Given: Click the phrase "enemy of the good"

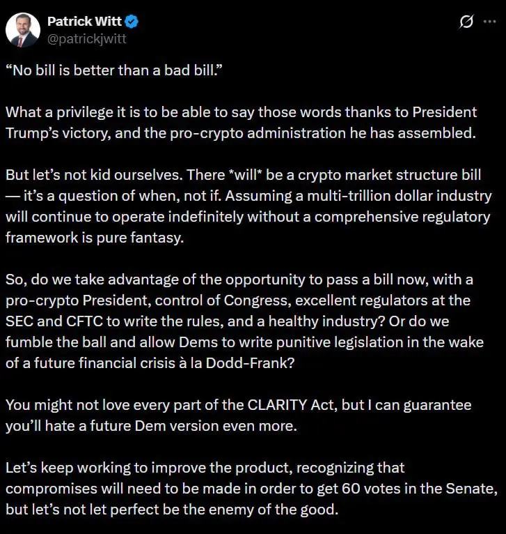Looking at the screenshot, I should (283, 509).
